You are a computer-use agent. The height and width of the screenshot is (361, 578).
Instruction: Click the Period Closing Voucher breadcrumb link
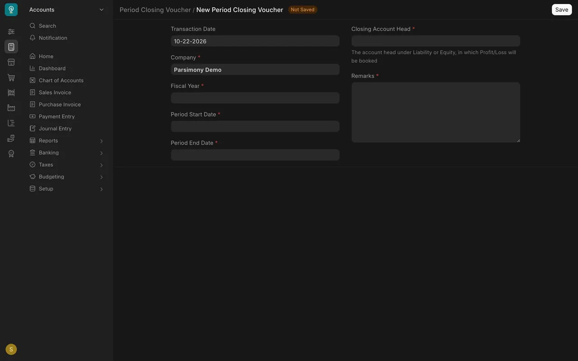155,9
